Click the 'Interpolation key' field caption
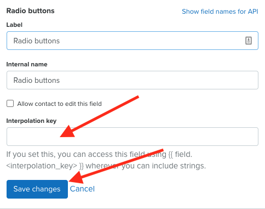This screenshot has height=209, width=265. [31, 121]
